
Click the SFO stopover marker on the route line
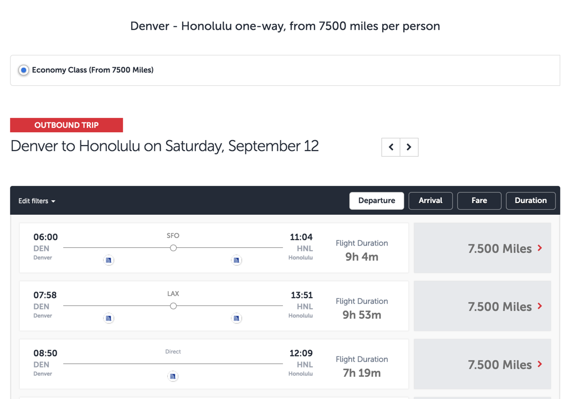point(173,248)
